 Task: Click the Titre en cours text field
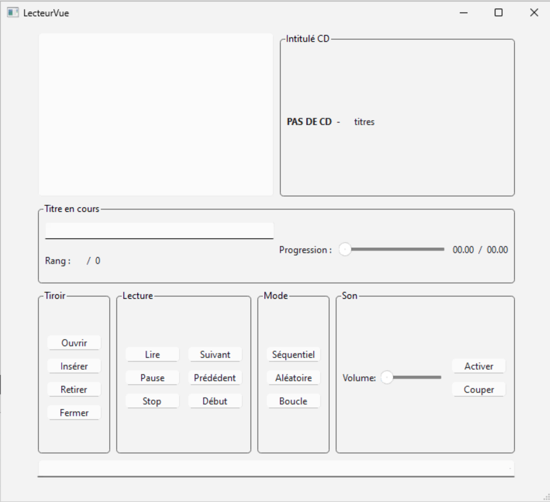click(159, 231)
